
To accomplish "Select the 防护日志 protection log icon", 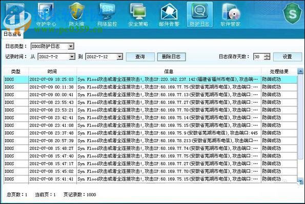I will pyautogui.click(x=199, y=14).
